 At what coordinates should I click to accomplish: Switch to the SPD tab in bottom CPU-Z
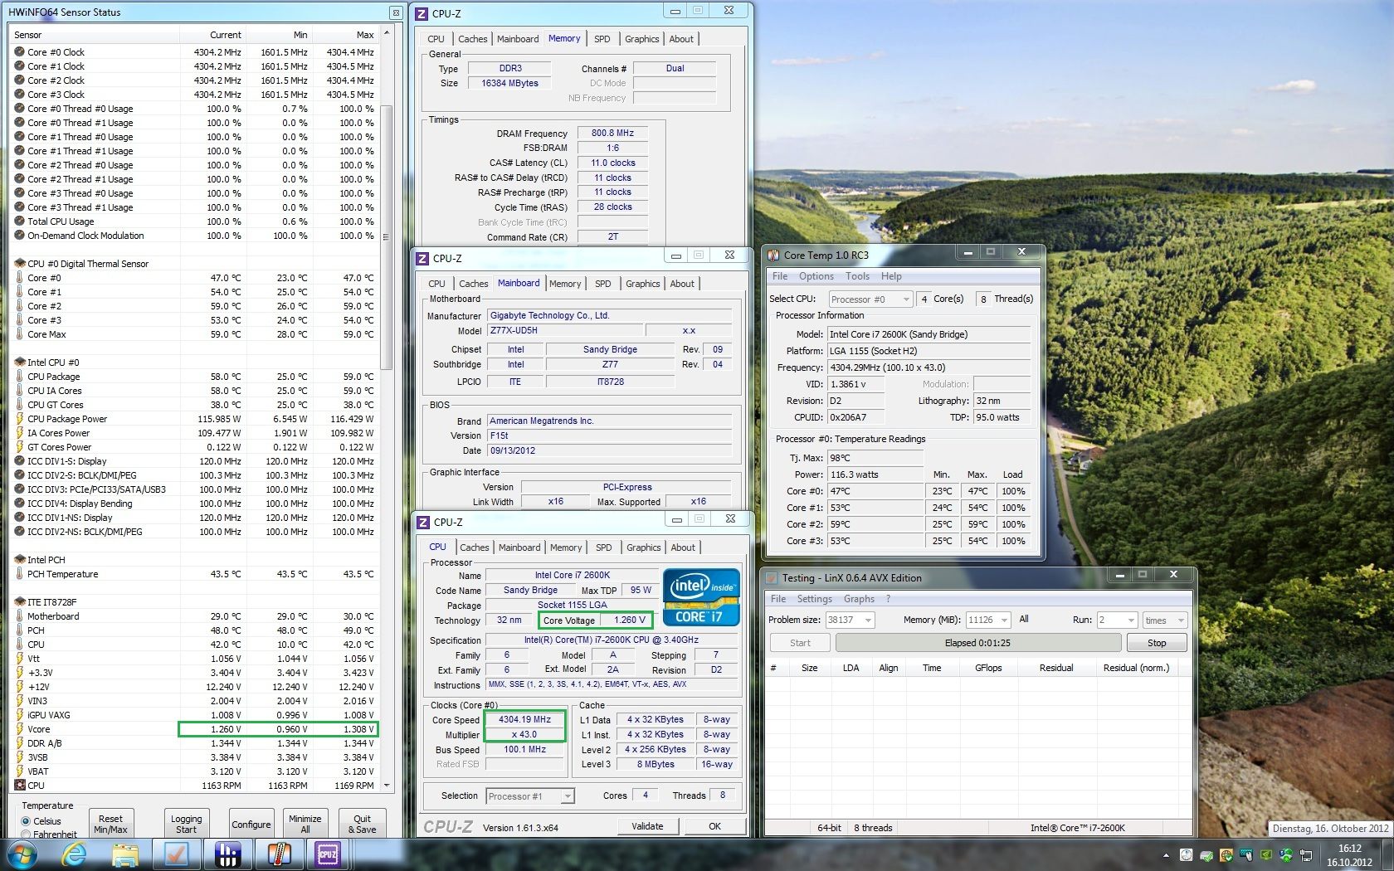[x=603, y=547]
